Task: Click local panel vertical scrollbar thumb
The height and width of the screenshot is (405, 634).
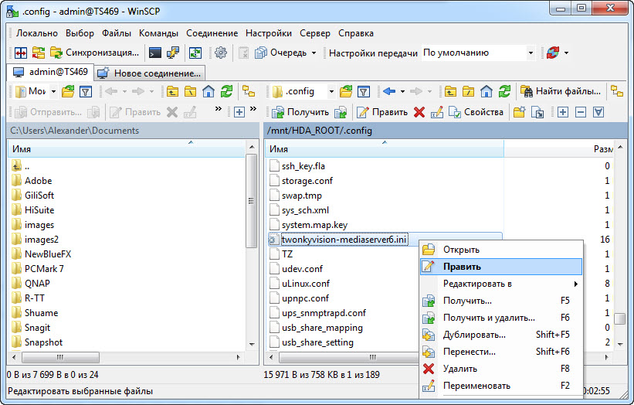Action: pos(251,201)
